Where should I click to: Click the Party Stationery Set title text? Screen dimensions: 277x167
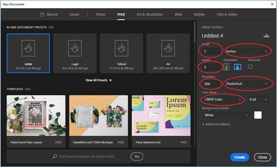click(148, 142)
